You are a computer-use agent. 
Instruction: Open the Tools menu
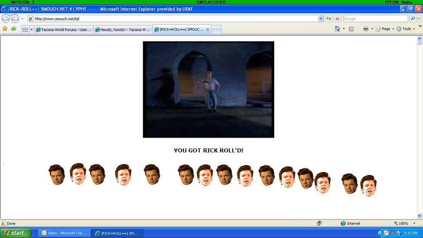406,29
